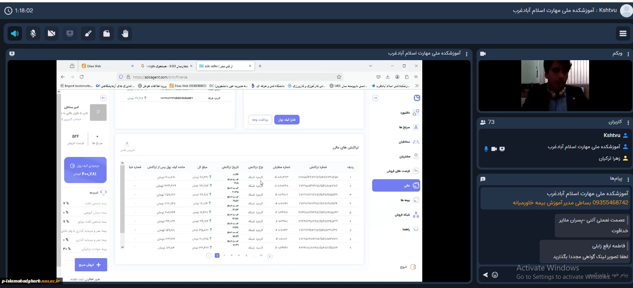This screenshot has width=633, height=288.
Task: Open the shared-screen panel options menu
Action: pyautogui.click(x=467, y=54)
